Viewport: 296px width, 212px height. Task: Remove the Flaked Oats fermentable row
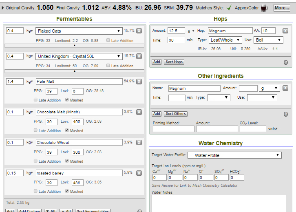coord(139,31)
